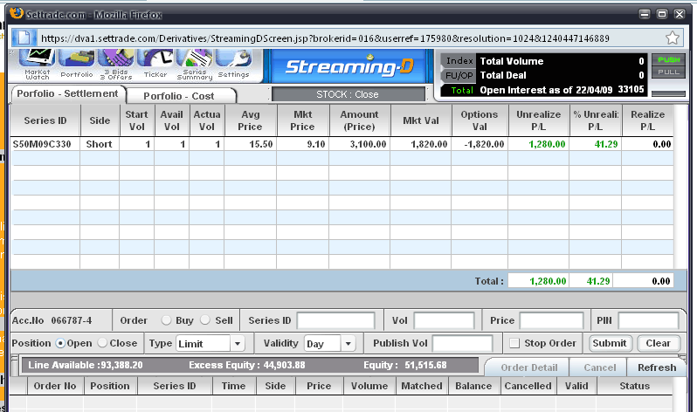This screenshot has width=697, height=412.
Task: Switch to PULL mode
Action: point(668,72)
